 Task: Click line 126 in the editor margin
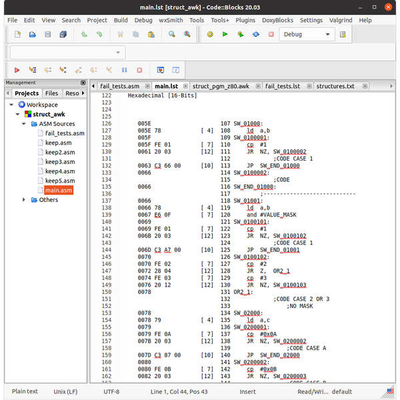tap(107, 123)
